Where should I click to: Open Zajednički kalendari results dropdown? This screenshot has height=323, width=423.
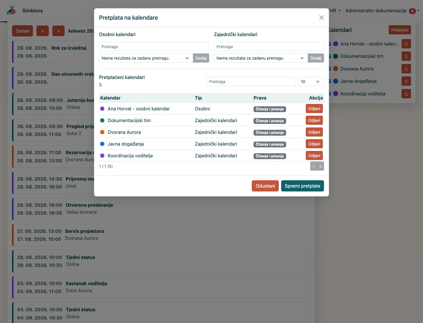pos(261,58)
